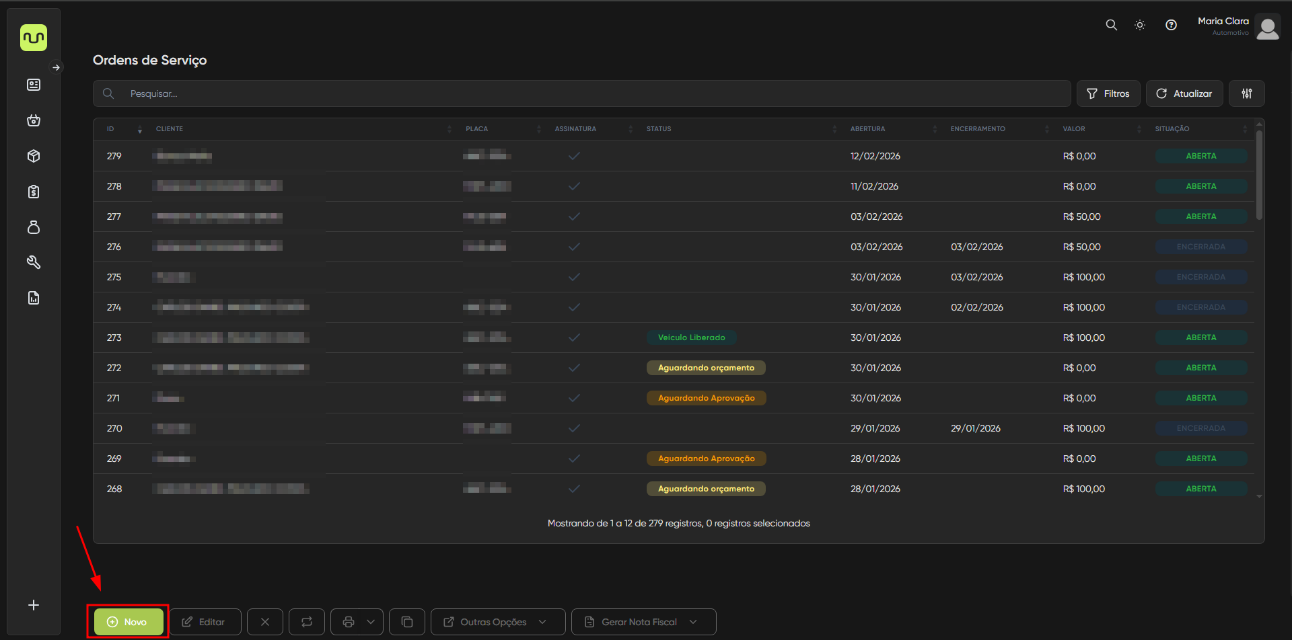1292x640 pixels.
Task: Click the magnifier search icon in top bar
Action: click(1111, 25)
